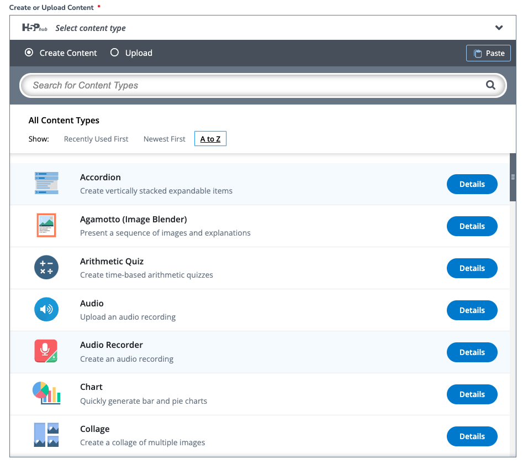Select the Audio Recorder microphone icon
Screen dimensions: 528x469
click(46, 351)
